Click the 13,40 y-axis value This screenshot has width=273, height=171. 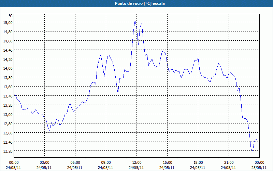click(x=8, y=96)
